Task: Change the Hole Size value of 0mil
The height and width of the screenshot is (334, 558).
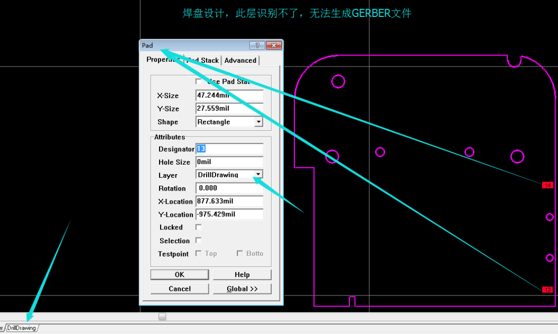Action: click(229, 161)
